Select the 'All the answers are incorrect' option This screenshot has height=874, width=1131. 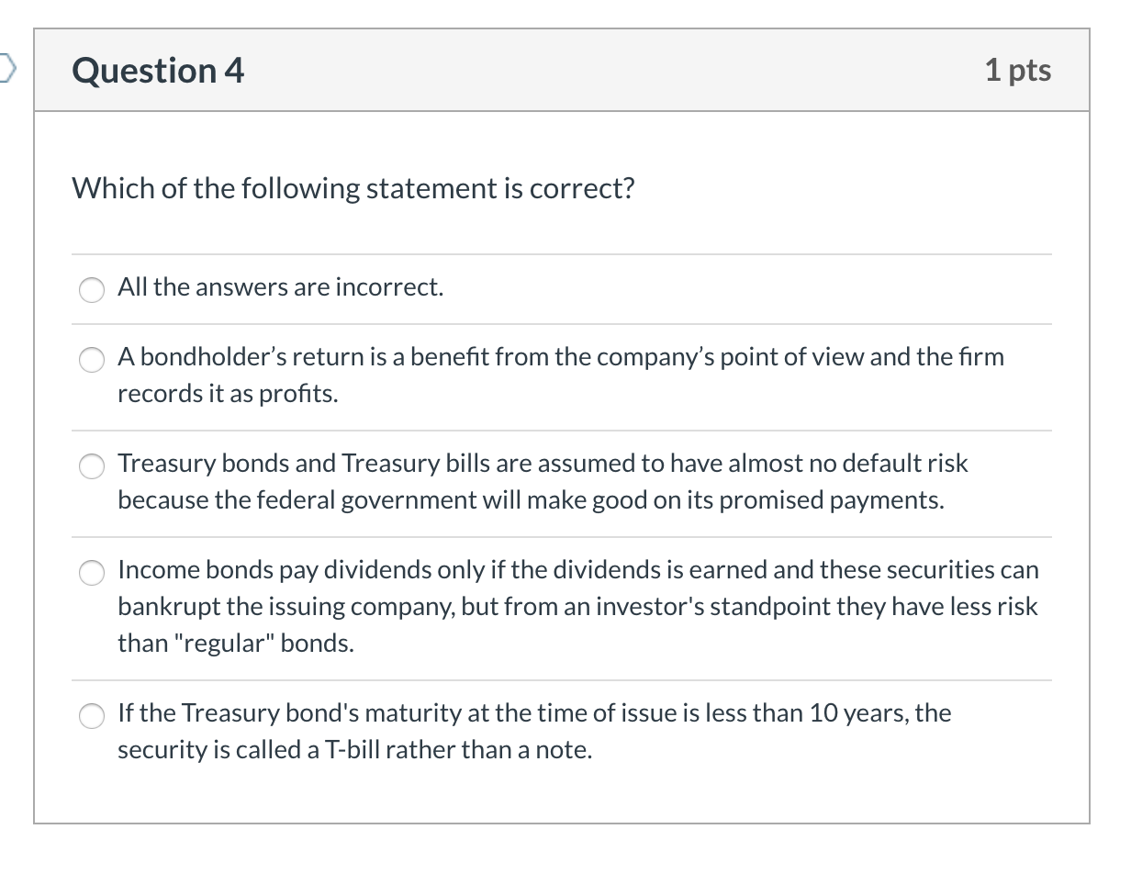pyautogui.click(x=91, y=290)
